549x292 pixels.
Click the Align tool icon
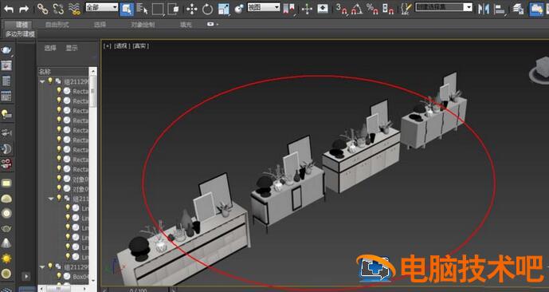click(500, 9)
